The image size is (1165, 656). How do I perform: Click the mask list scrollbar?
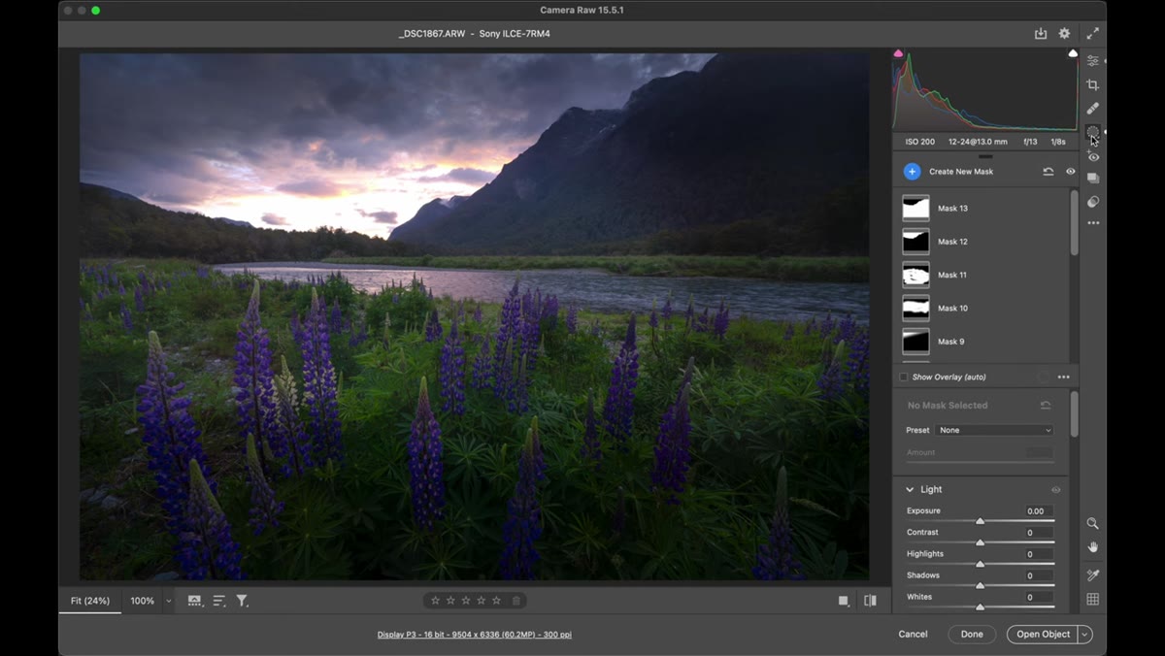(1074, 223)
